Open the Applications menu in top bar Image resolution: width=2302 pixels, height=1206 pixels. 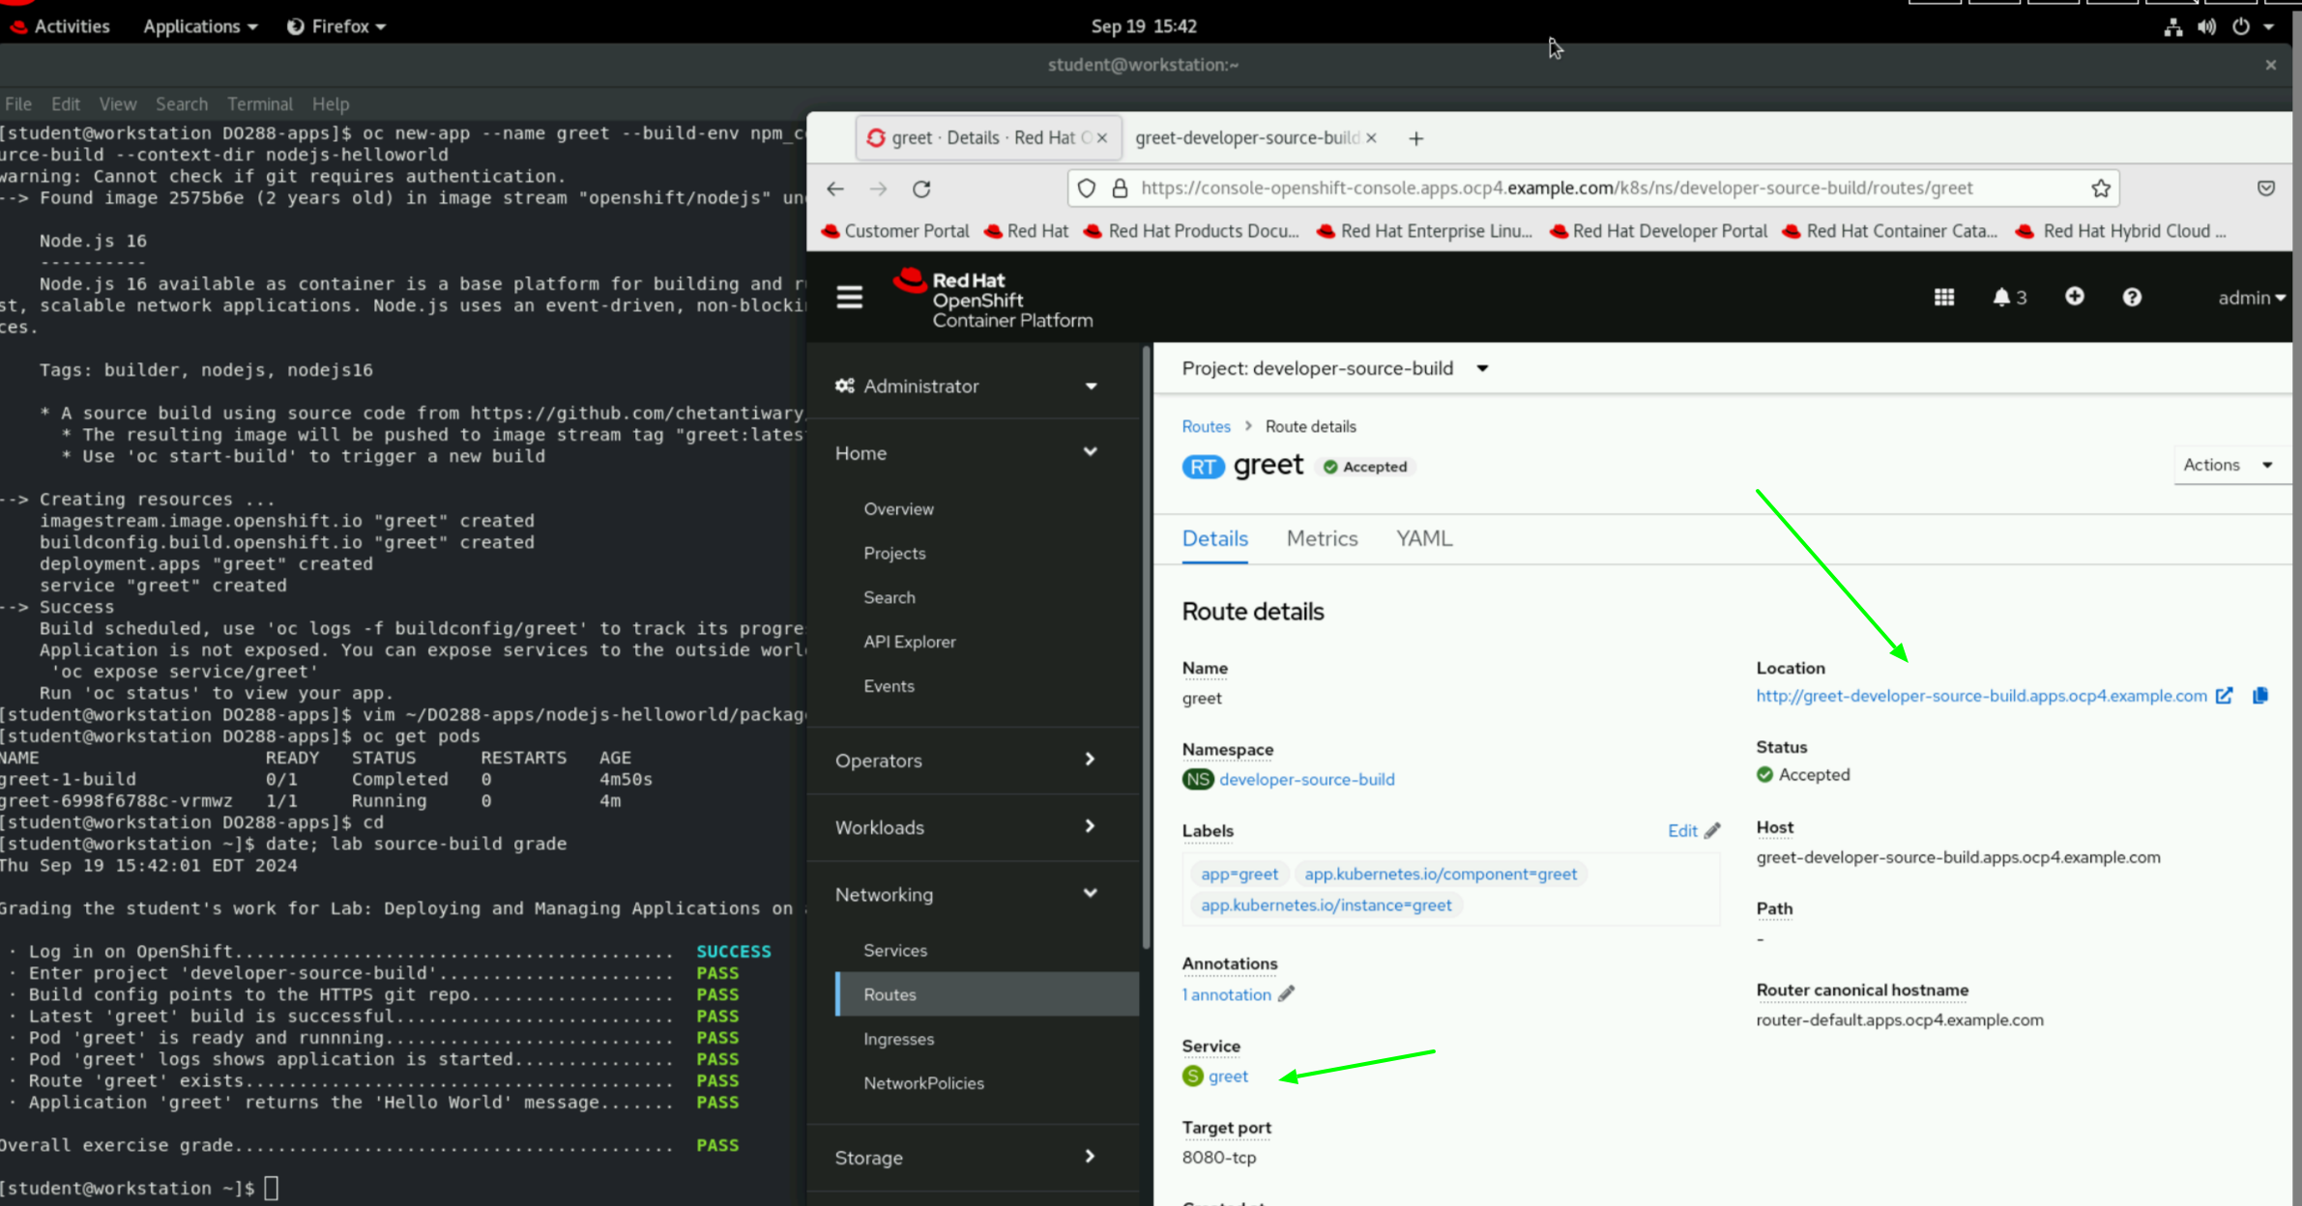tap(192, 26)
